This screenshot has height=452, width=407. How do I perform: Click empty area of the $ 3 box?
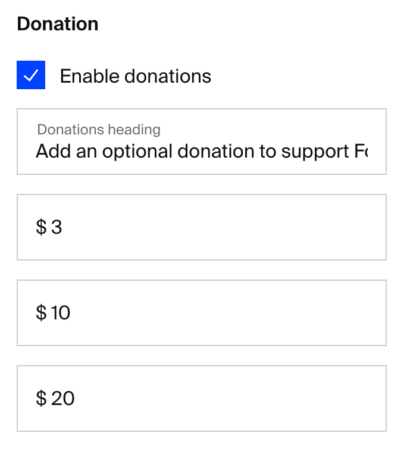click(225, 227)
